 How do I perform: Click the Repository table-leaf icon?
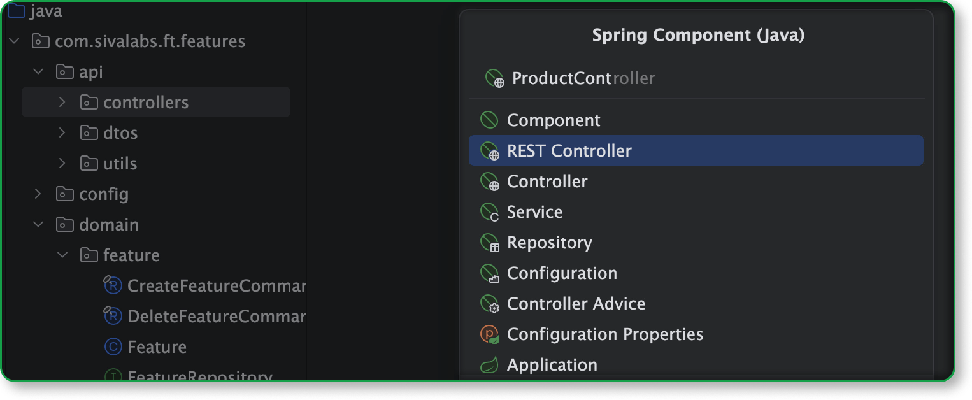489,243
